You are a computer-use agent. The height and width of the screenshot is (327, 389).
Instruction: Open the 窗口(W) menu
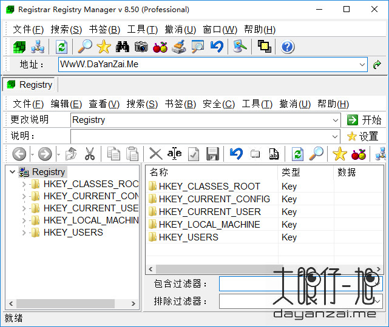tap(220, 30)
